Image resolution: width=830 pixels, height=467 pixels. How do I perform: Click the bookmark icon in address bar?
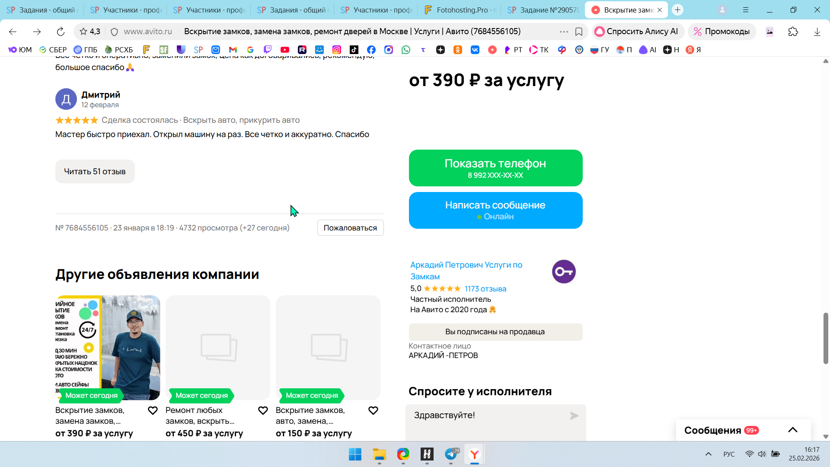coord(579,32)
